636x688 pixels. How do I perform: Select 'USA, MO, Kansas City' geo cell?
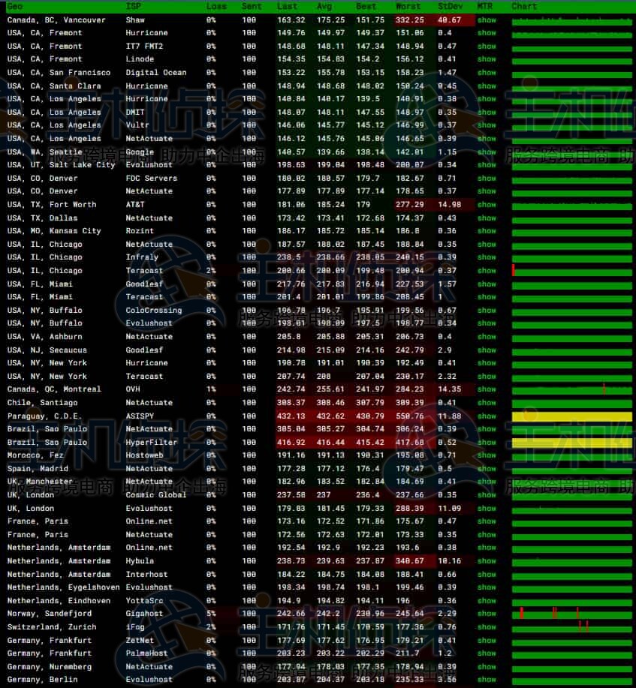tap(54, 231)
